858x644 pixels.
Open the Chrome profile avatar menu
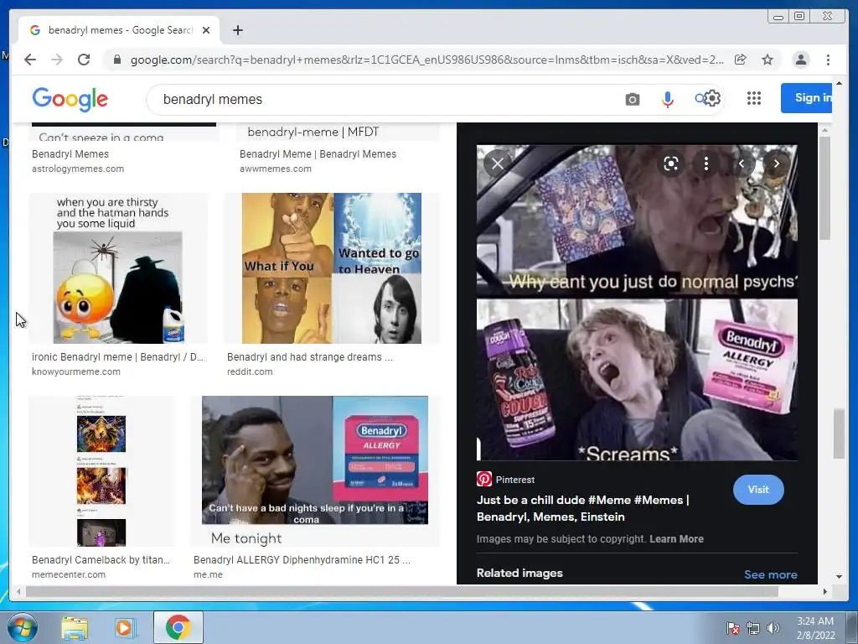(x=800, y=60)
